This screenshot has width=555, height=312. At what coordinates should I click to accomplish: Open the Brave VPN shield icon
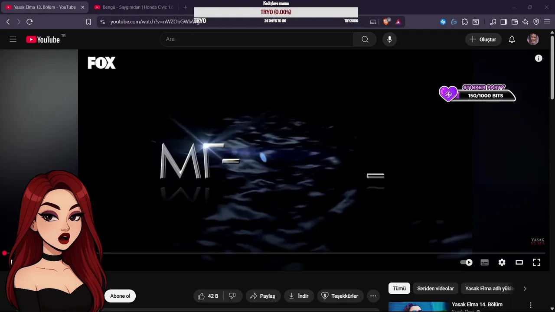536,22
